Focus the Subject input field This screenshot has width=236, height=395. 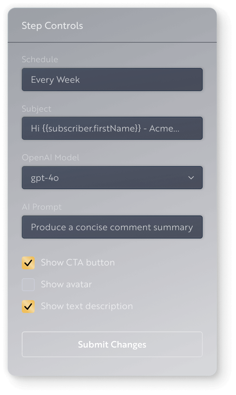tap(112, 129)
